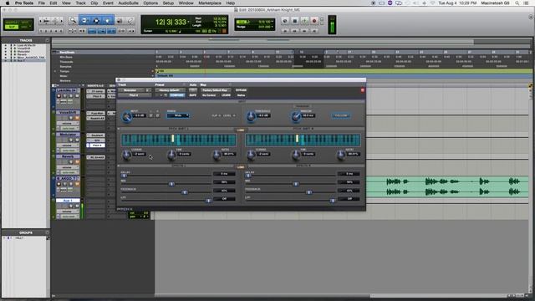The width and height of the screenshot is (535, 301).
Task: Select the Trim tool
Action: 84,21
